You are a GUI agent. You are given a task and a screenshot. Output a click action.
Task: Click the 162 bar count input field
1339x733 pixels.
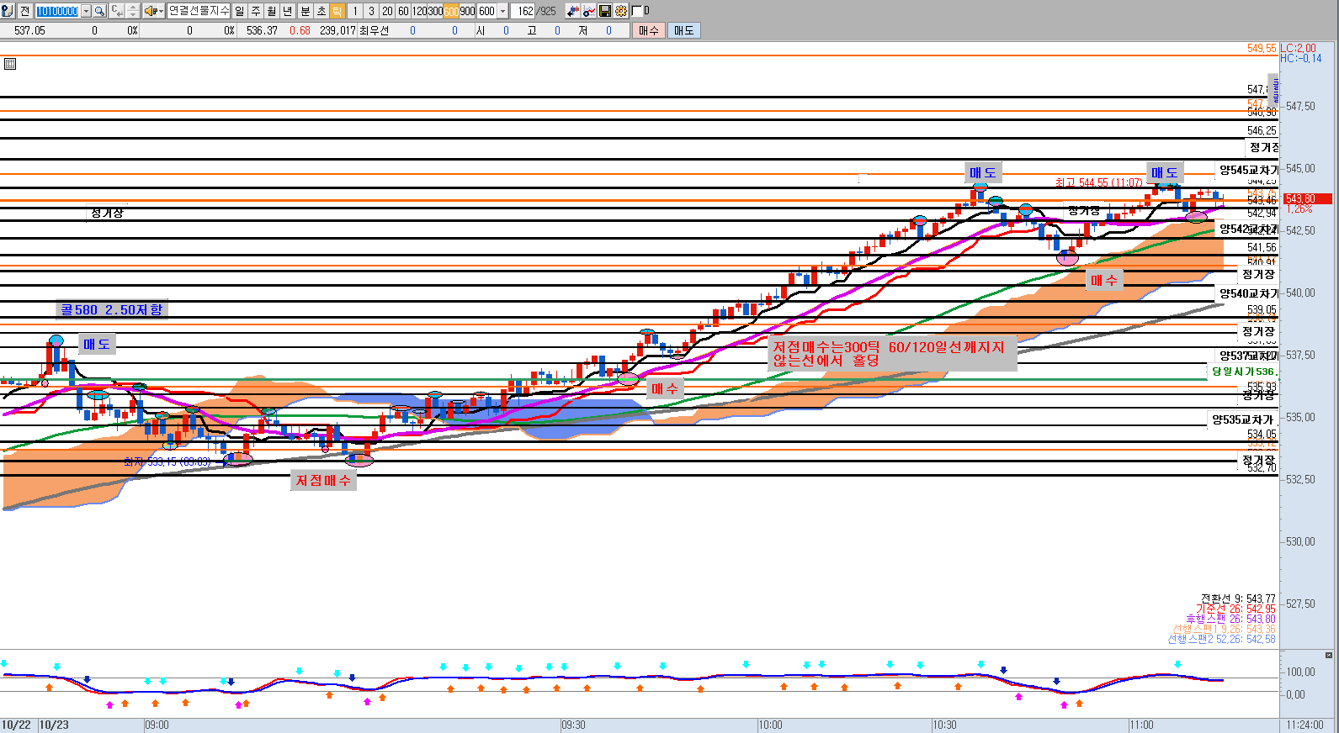coord(524,11)
